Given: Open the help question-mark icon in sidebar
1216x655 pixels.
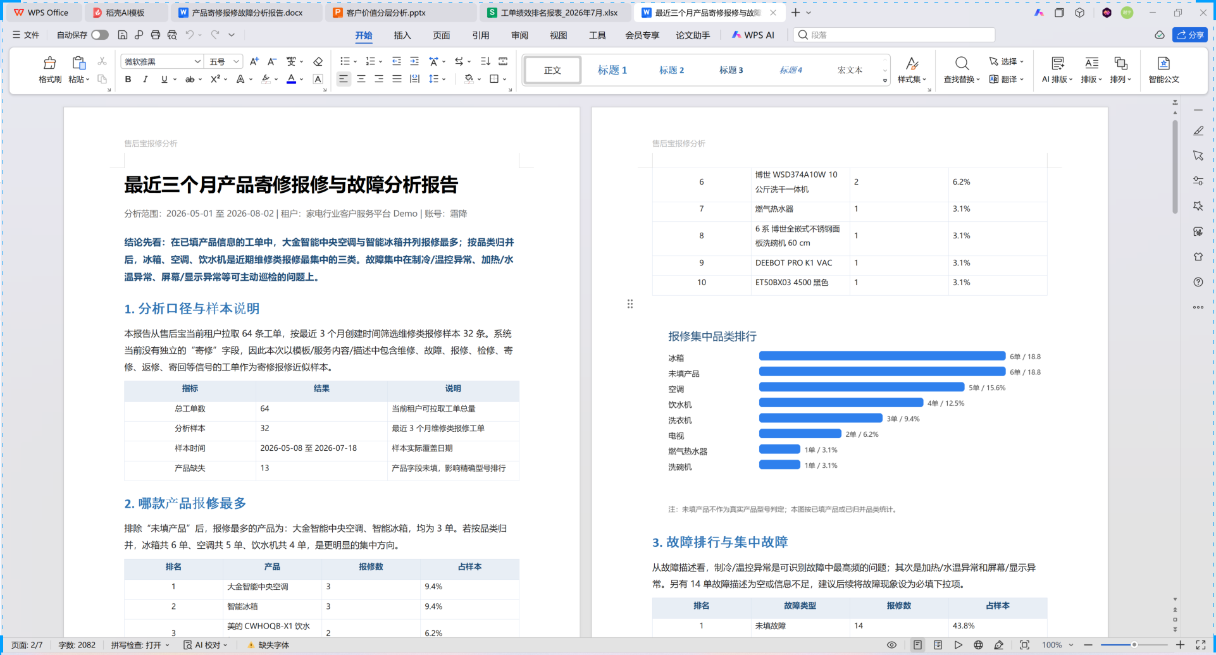Looking at the screenshot, I should pos(1198,282).
